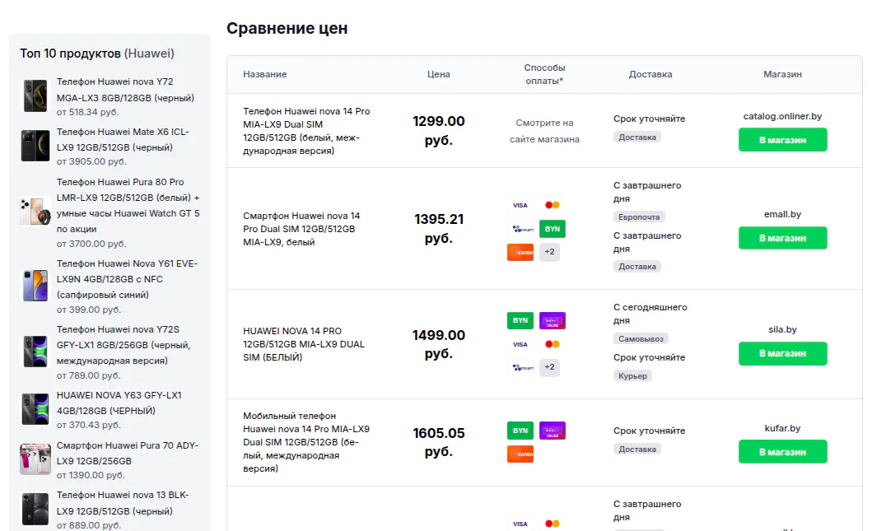Click the Доставка column header

(651, 74)
